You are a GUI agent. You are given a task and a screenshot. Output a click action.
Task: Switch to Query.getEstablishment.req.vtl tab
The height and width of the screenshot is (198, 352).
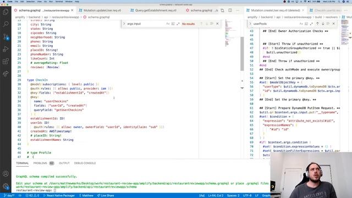coord(153,10)
